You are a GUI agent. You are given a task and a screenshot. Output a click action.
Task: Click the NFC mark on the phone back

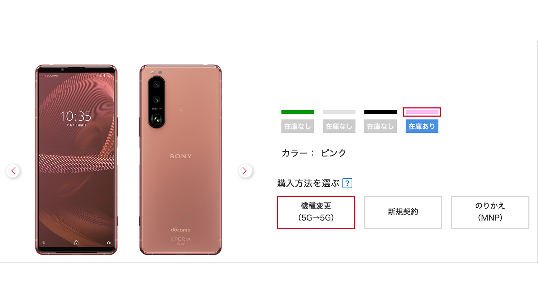tap(181, 109)
